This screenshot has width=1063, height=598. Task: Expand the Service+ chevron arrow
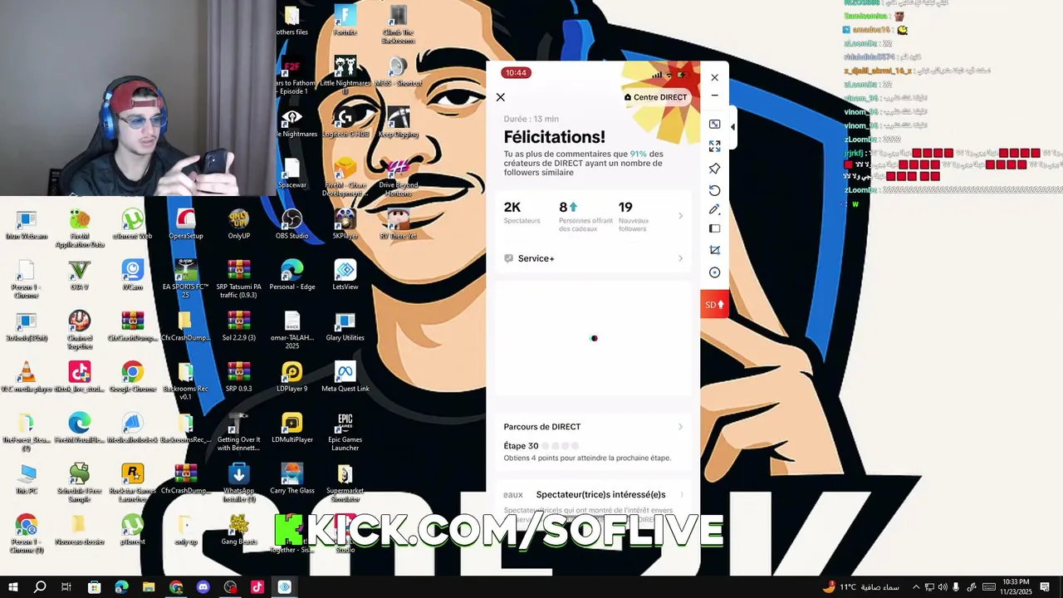point(680,258)
